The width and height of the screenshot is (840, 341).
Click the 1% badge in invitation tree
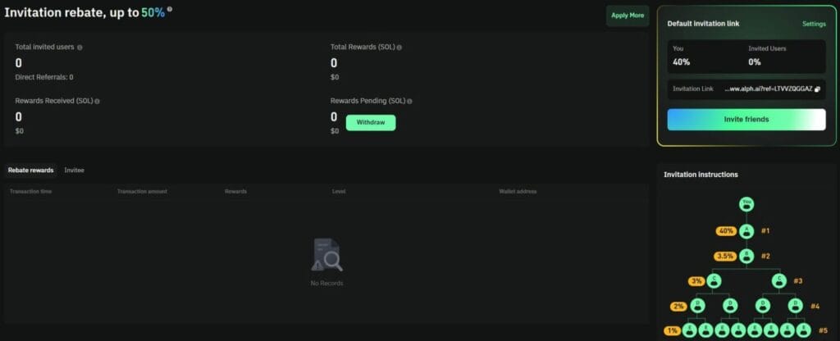672,331
